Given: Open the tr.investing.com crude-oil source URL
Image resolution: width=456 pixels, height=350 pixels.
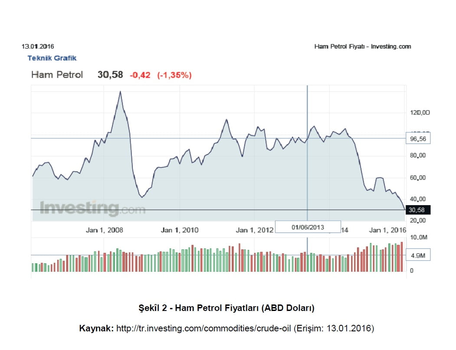Looking at the screenshot, I should point(203,328).
